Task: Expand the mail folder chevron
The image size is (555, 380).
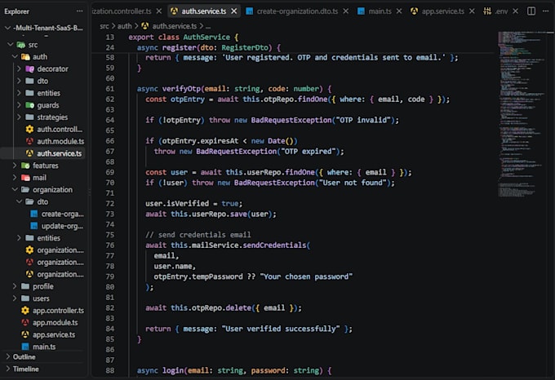Action: pos(15,178)
